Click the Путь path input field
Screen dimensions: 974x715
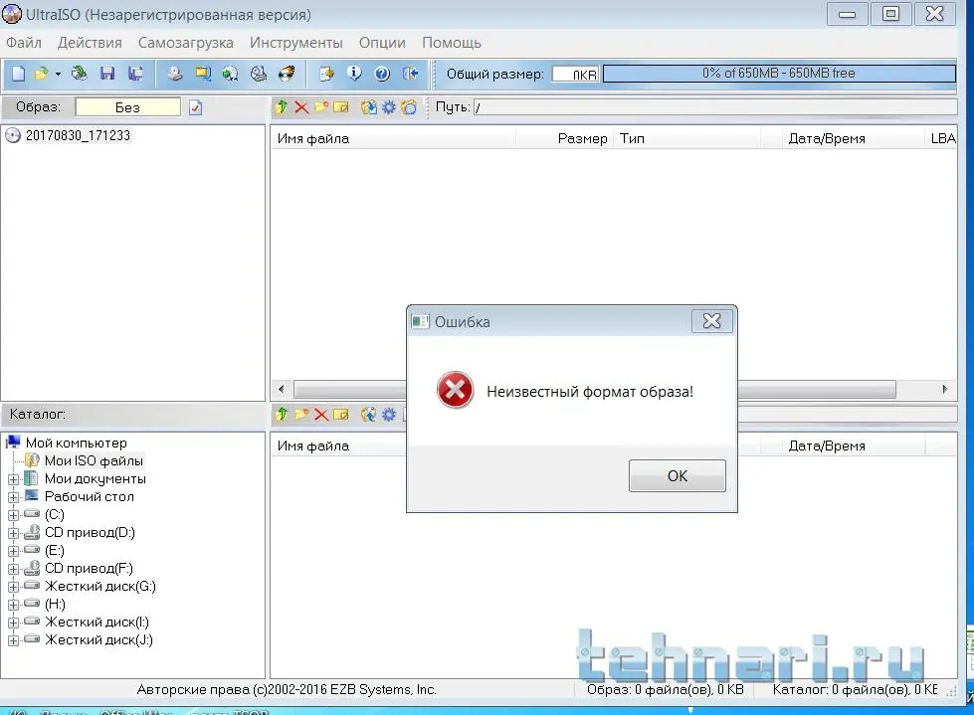pos(714,107)
